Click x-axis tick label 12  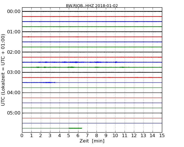pos(134,136)
